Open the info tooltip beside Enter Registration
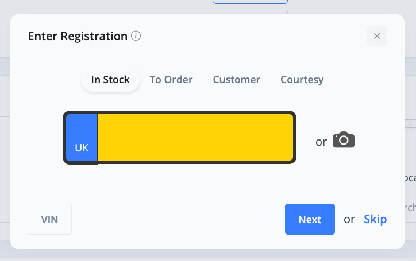The image size is (416, 261). pyautogui.click(x=136, y=36)
